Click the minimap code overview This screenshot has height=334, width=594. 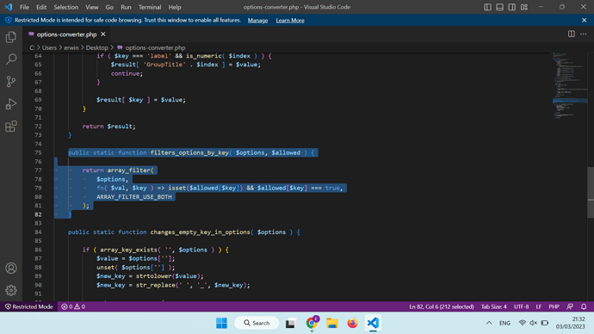point(569,86)
